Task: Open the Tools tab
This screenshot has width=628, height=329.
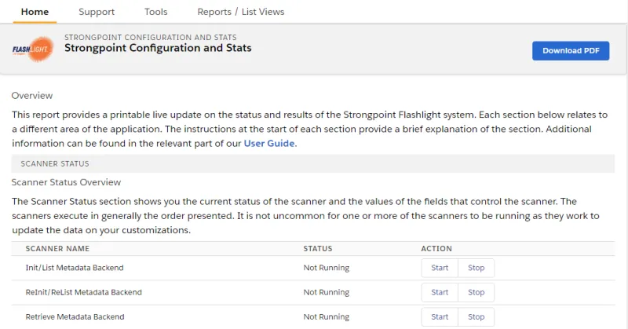Action: pyautogui.click(x=155, y=12)
